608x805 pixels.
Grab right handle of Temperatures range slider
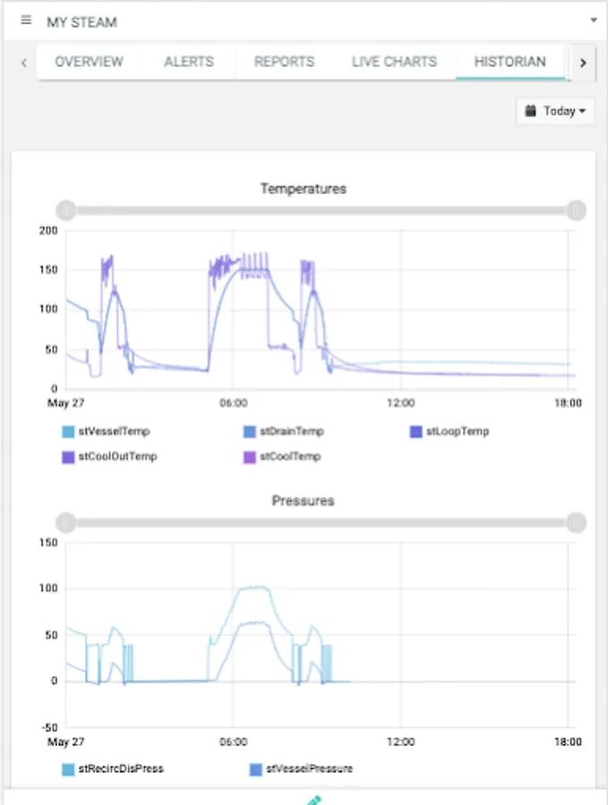(x=576, y=210)
